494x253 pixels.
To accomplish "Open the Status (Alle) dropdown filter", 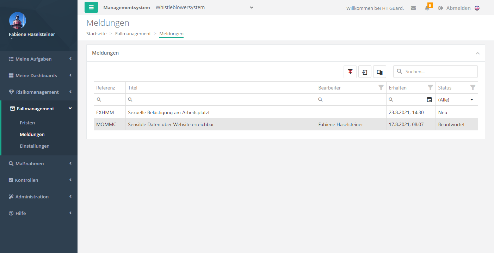I will (x=457, y=100).
